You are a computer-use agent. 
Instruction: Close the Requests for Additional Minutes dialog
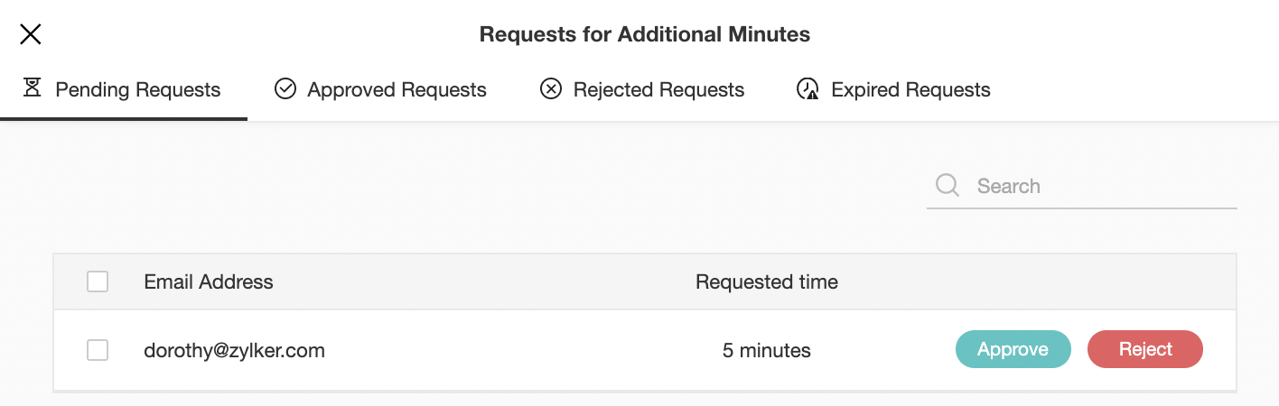coord(31,34)
